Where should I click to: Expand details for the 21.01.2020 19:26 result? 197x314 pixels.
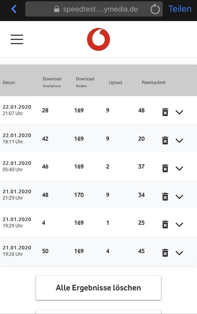click(x=179, y=253)
